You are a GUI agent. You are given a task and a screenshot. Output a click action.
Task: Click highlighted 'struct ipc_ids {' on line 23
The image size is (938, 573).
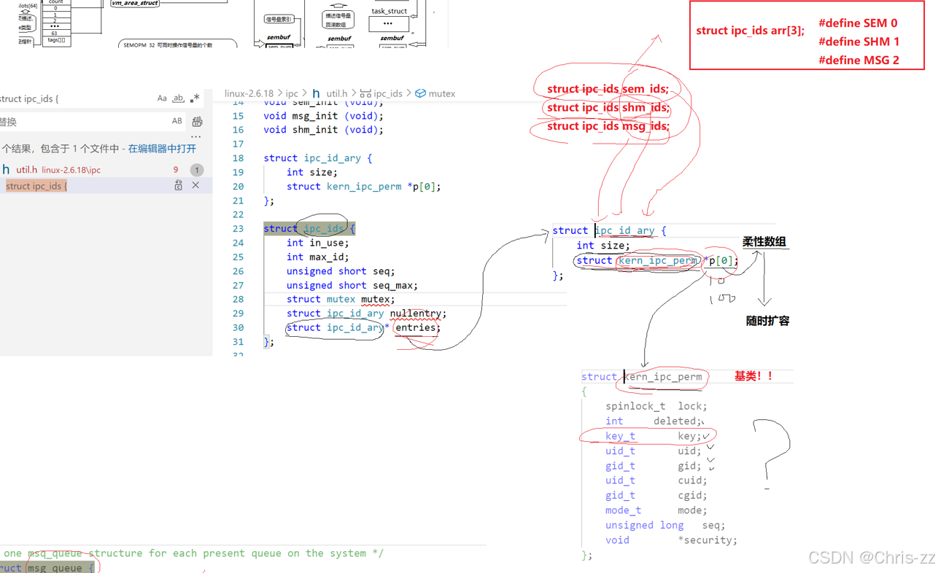pyautogui.click(x=309, y=229)
